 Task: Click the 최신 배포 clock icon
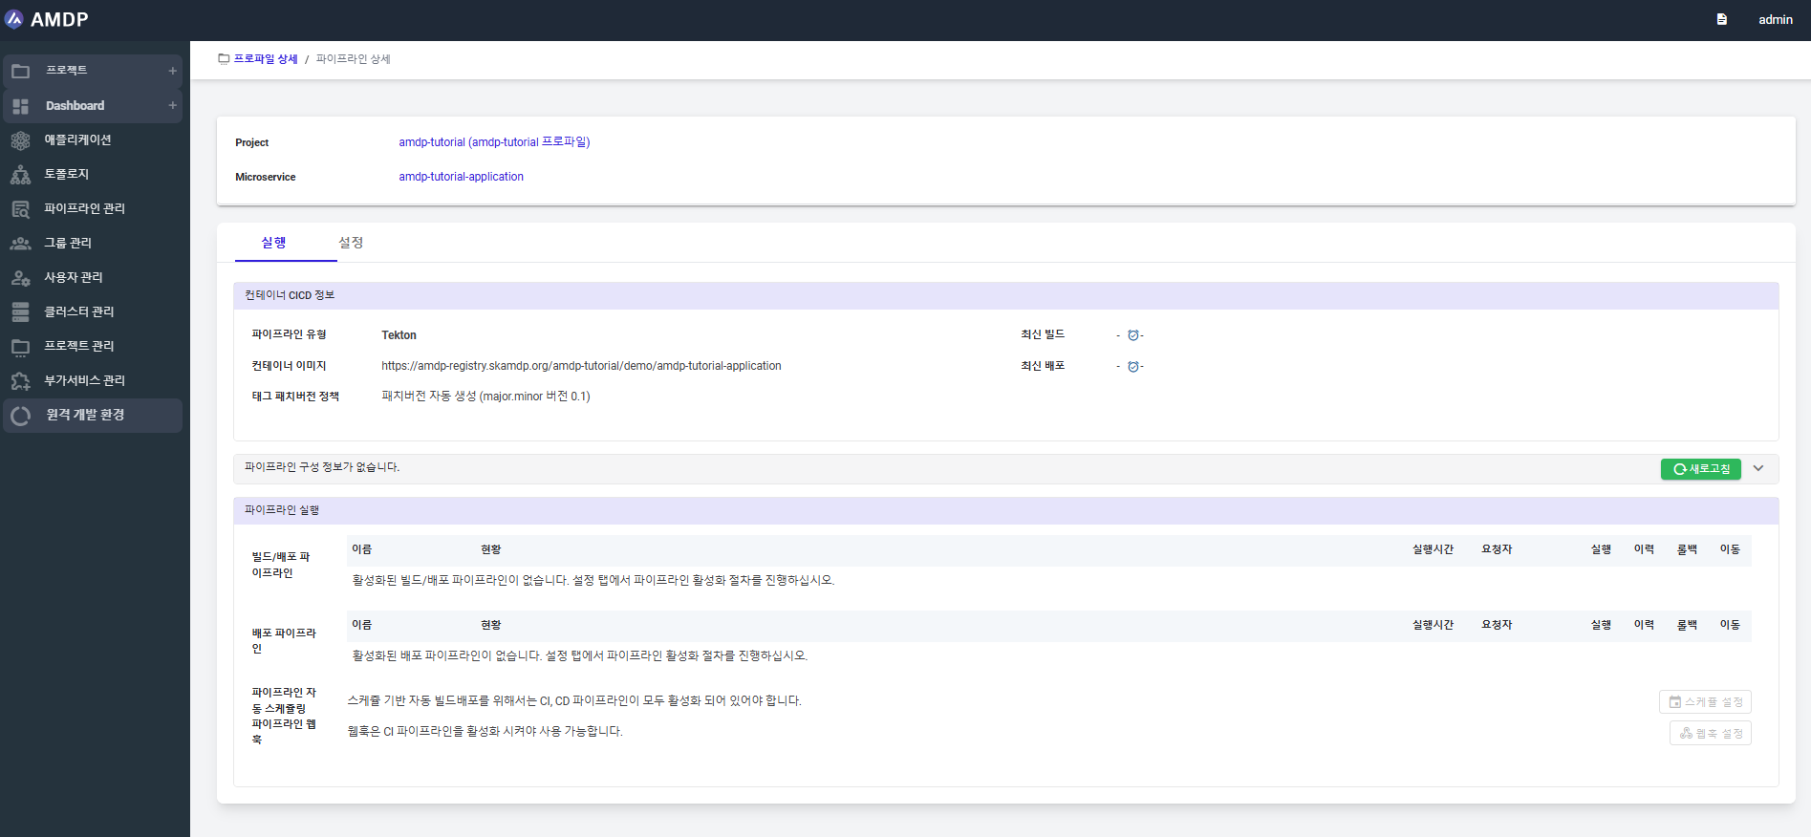coord(1133,367)
